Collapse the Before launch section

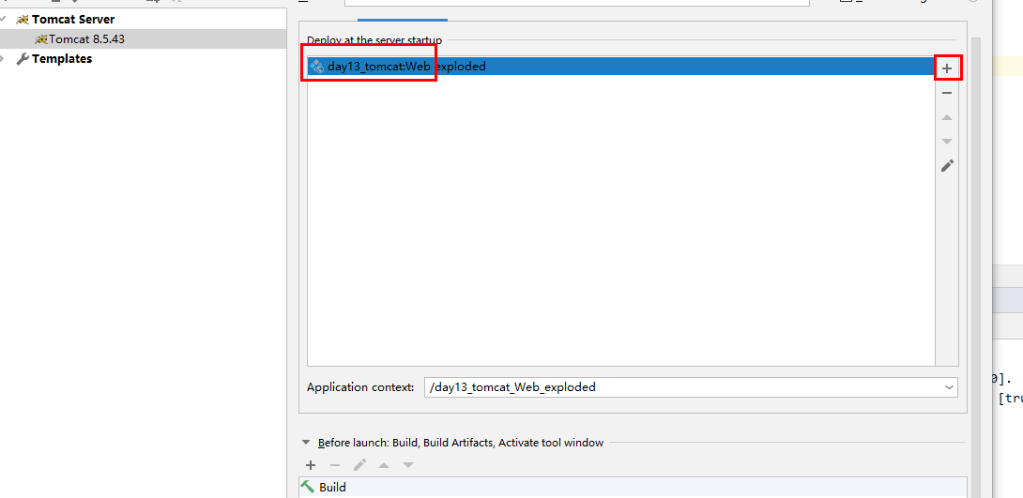(306, 442)
